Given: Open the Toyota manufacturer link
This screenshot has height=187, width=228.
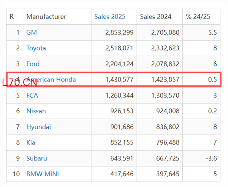Looking at the screenshot, I should (x=36, y=48).
